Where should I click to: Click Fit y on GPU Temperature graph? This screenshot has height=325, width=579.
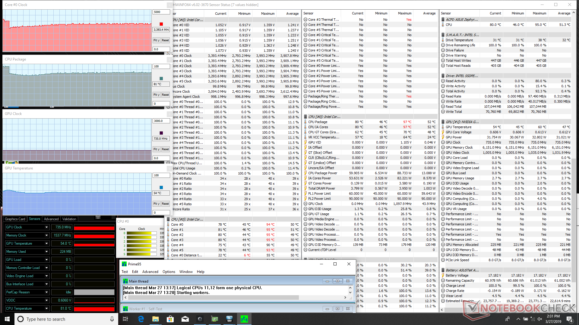coord(156,204)
